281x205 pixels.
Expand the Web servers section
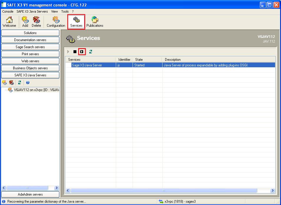tap(30, 61)
